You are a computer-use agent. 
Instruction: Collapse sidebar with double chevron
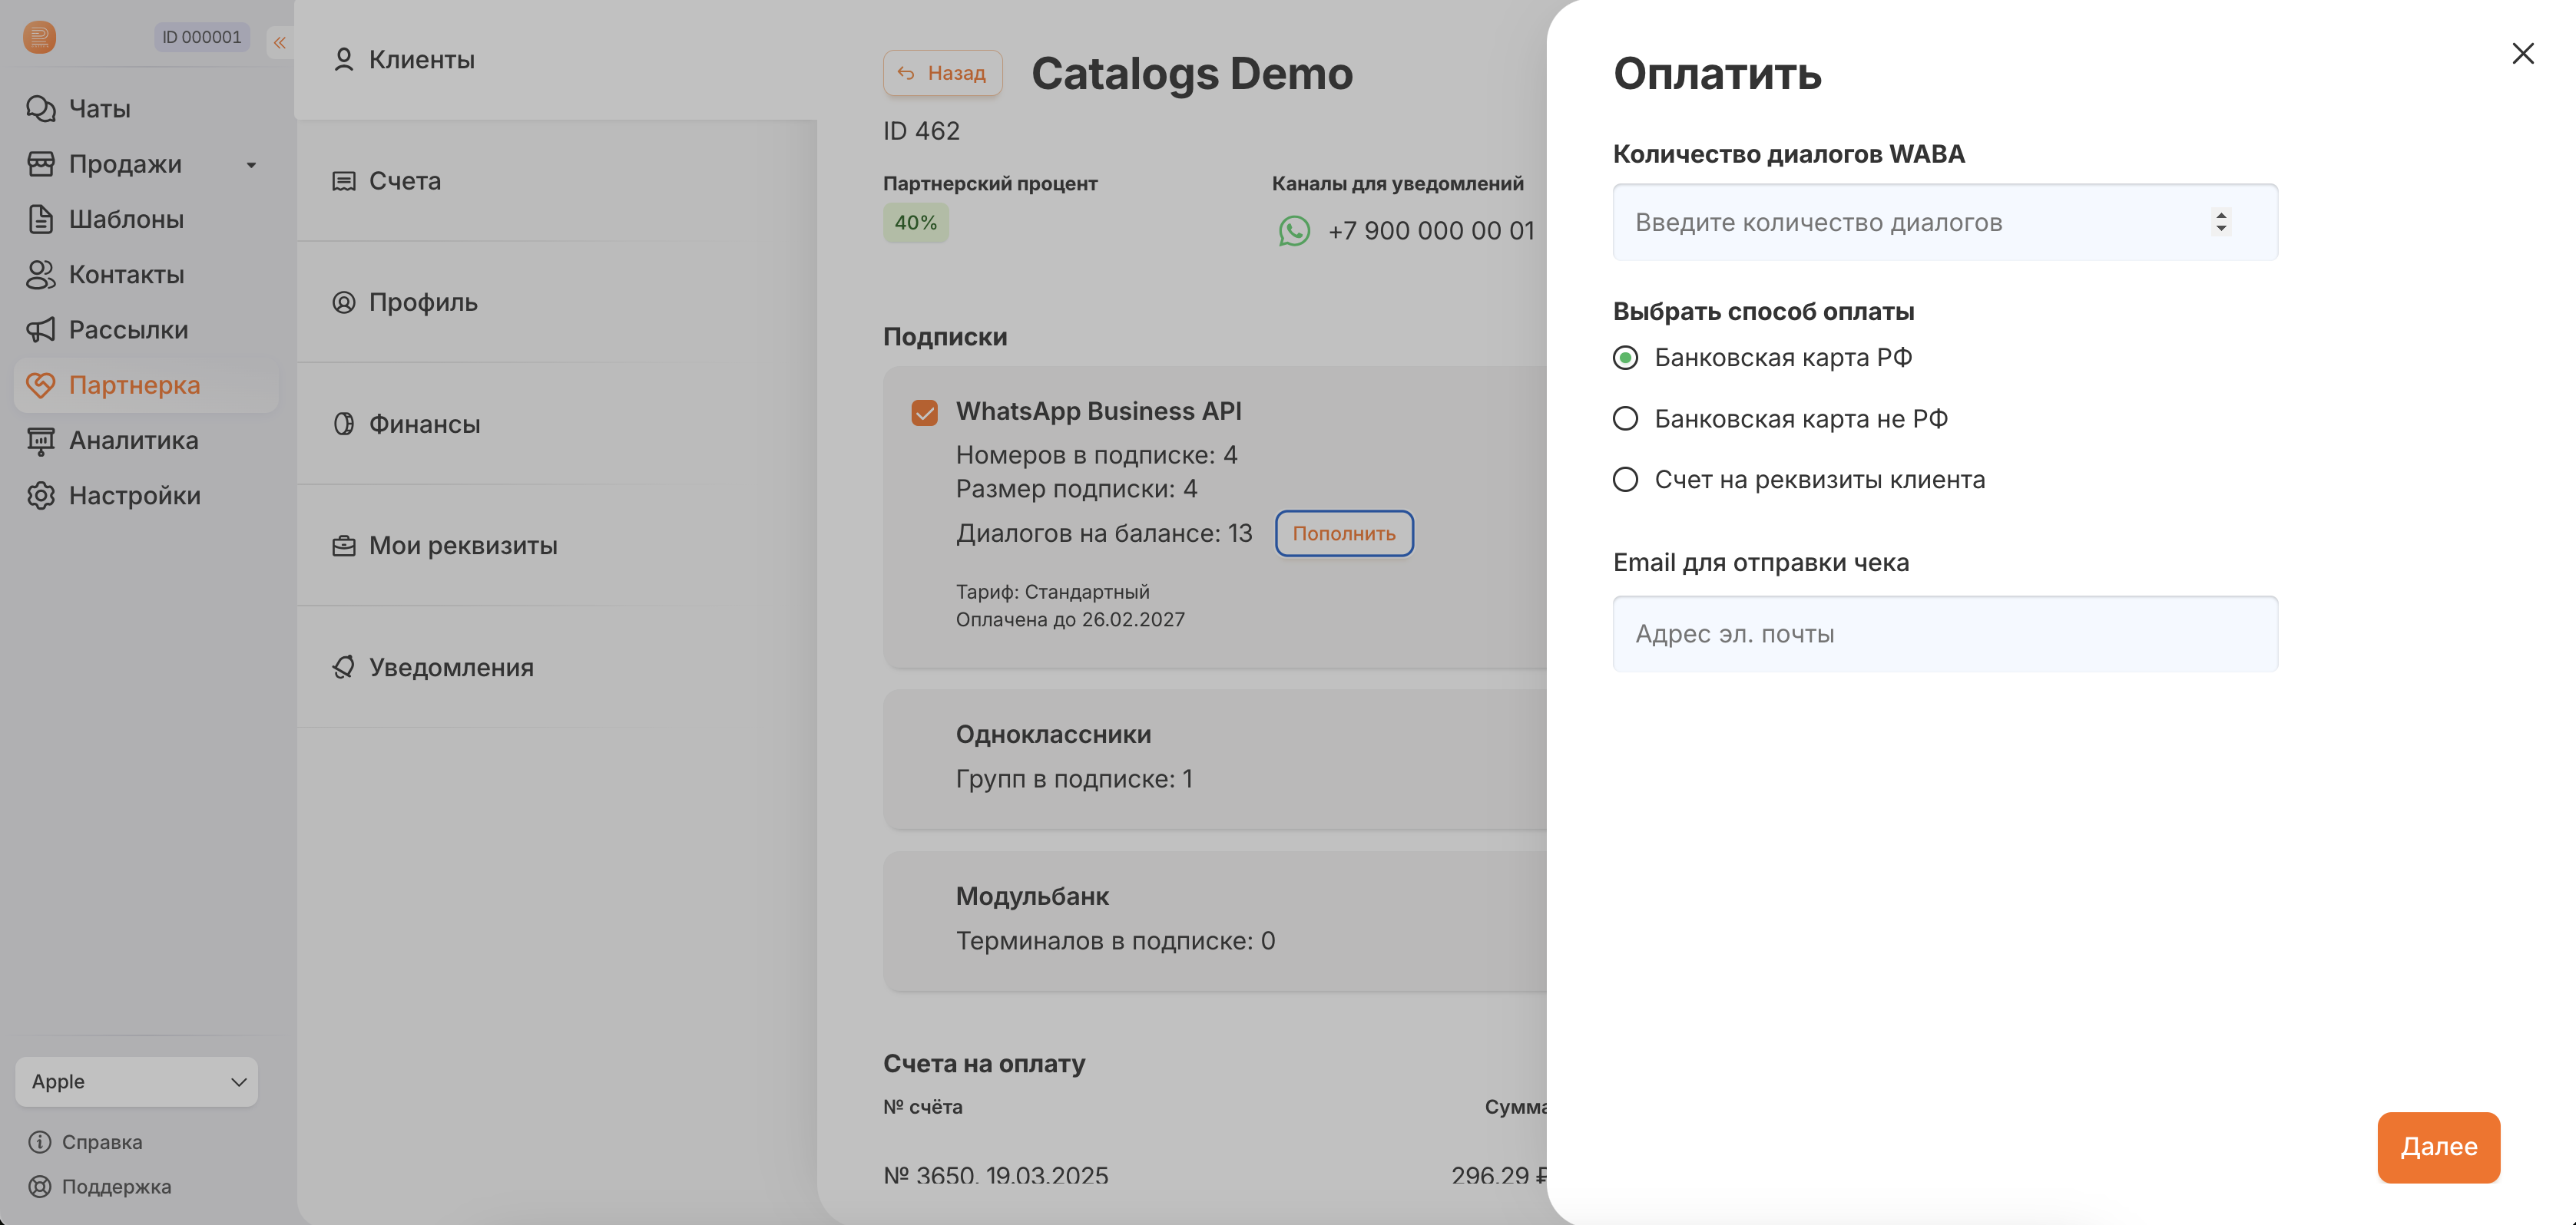(280, 42)
